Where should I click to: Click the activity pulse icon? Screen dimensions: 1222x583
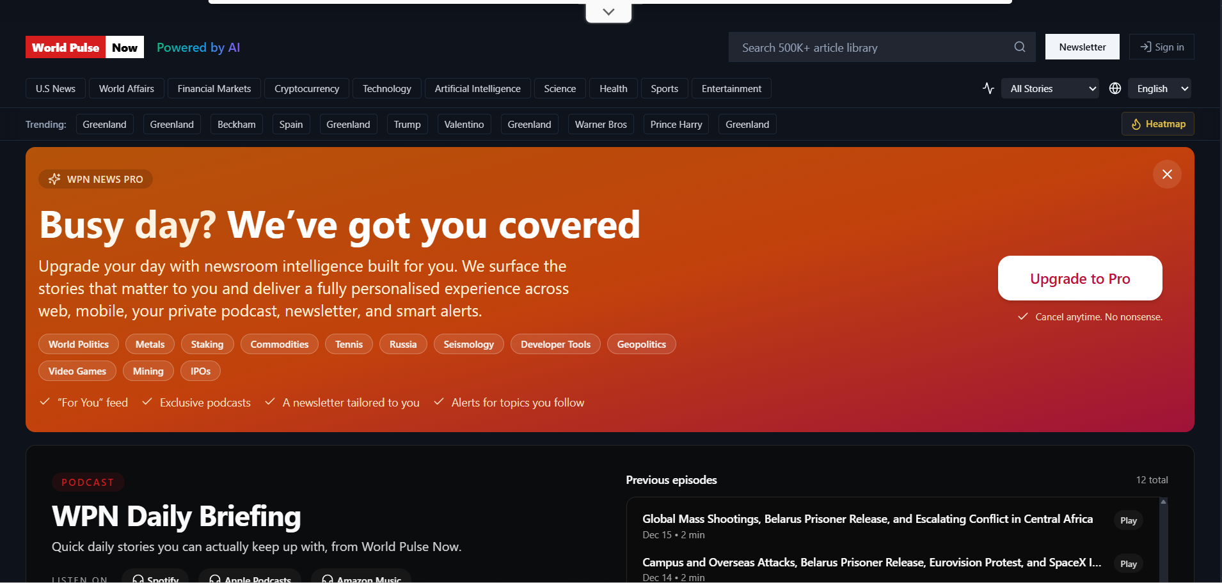(988, 88)
